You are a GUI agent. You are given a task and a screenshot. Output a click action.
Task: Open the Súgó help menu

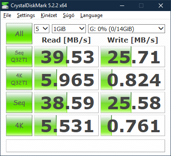point(68,15)
